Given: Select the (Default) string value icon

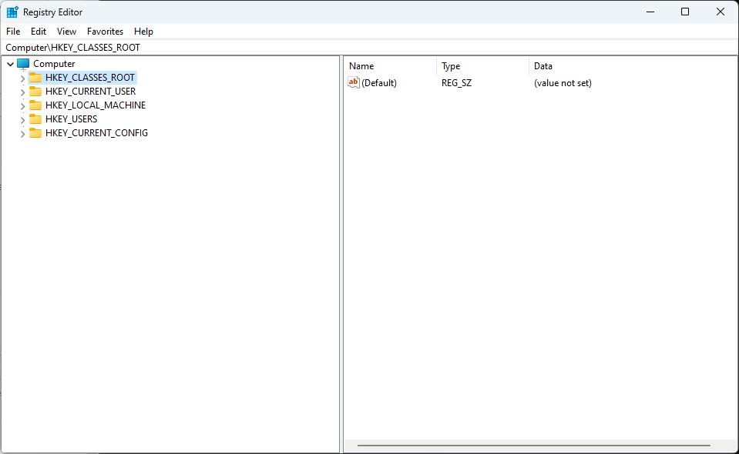Looking at the screenshot, I should point(354,83).
